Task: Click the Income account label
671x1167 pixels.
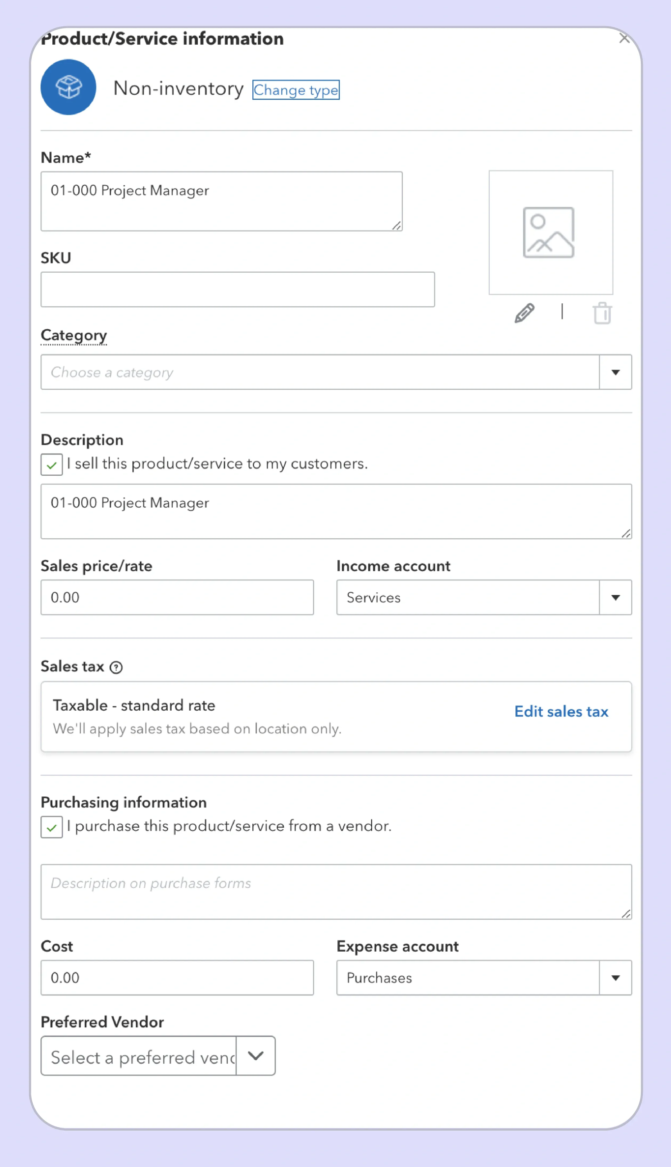Action: (x=394, y=566)
